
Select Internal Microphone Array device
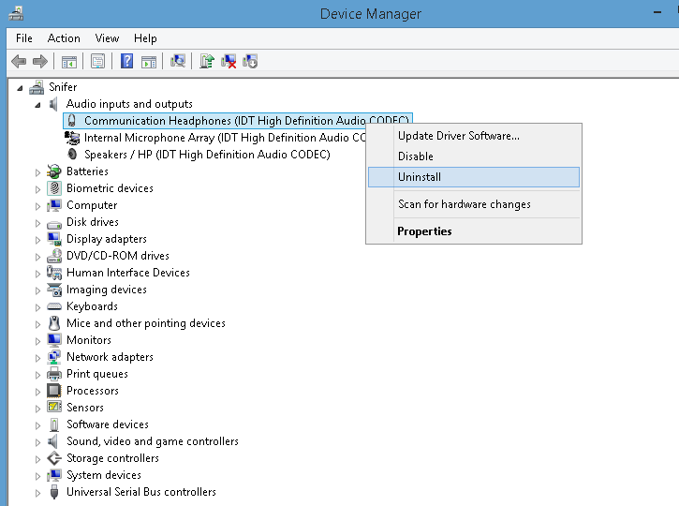(x=225, y=138)
